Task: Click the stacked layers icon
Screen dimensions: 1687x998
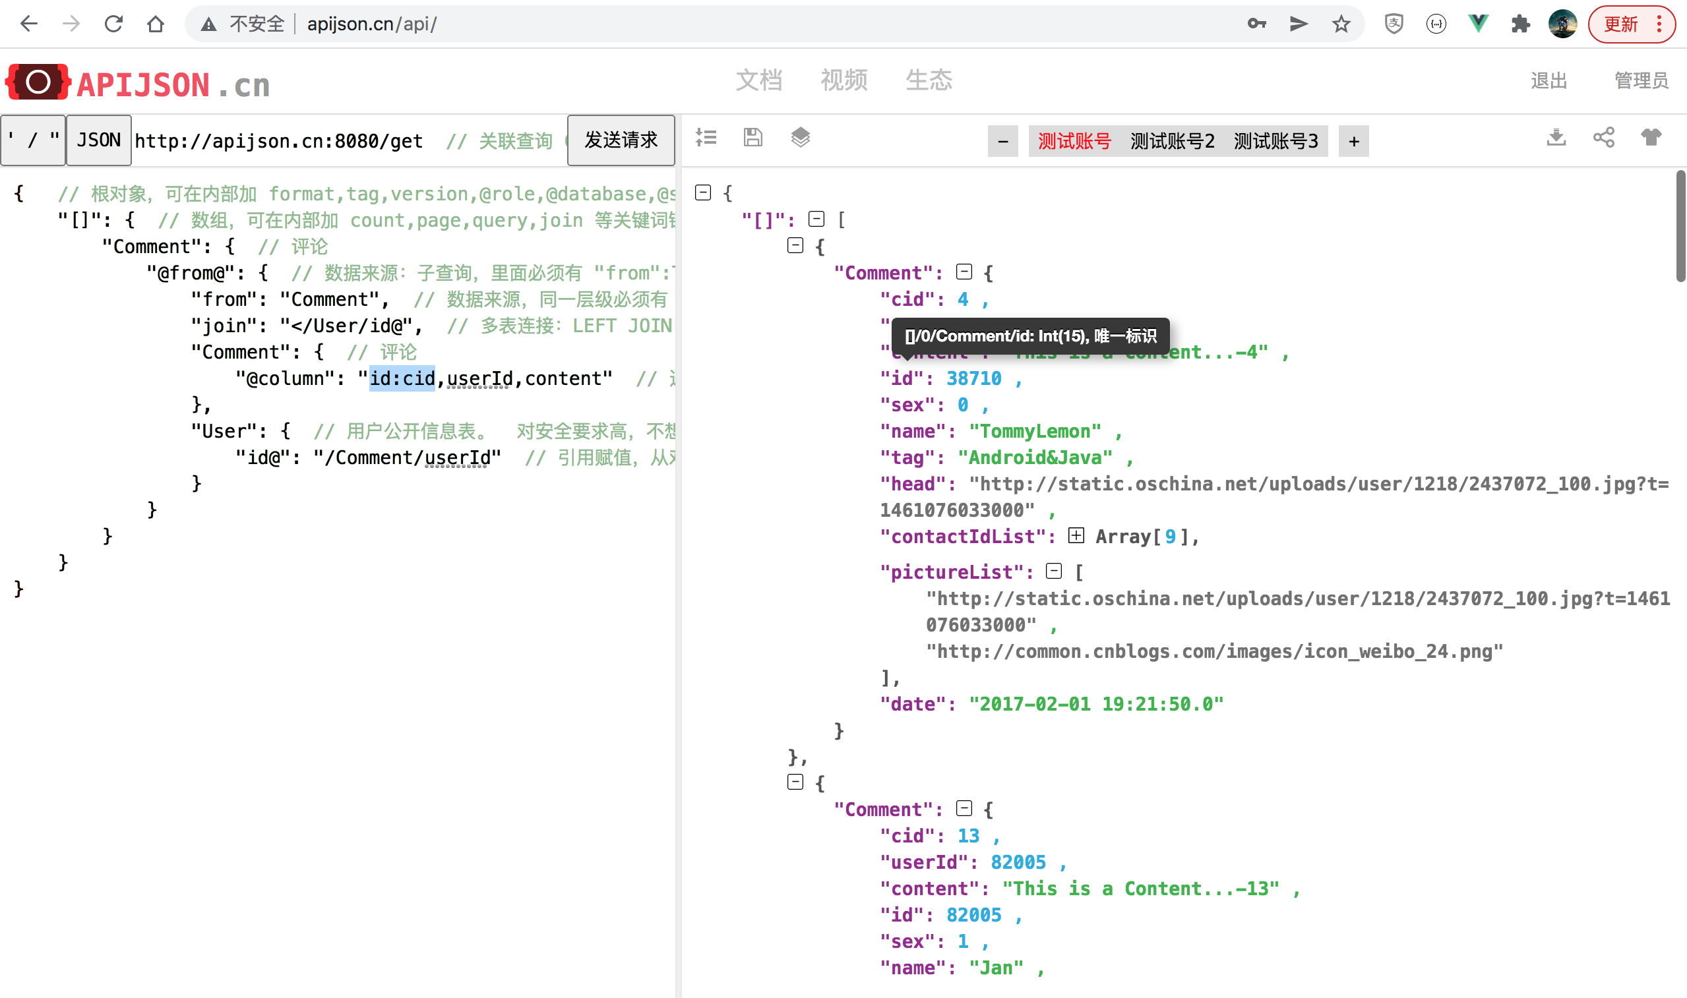Action: click(x=800, y=138)
